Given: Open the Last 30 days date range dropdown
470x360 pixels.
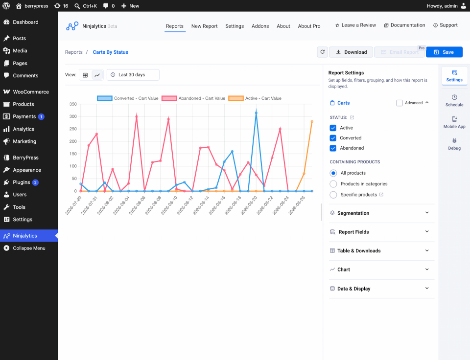Looking at the screenshot, I should [x=133, y=75].
